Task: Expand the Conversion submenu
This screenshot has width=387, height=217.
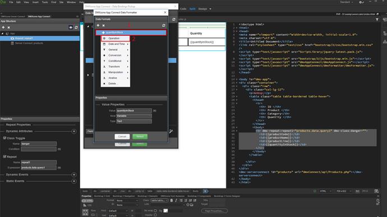Action: tap(116, 55)
